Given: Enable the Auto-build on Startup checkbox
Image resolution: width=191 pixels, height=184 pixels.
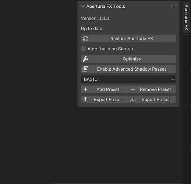Looking at the screenshot, I should pos(84,49).
